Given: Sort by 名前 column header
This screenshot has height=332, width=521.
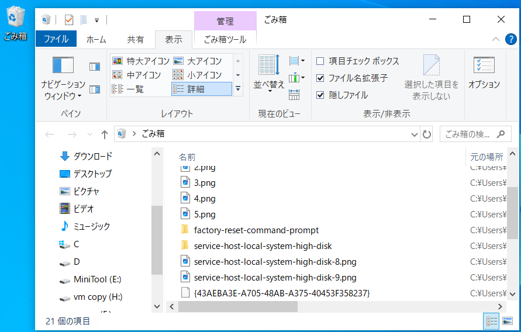Looking at the screenshot, I should coord(187,157).
